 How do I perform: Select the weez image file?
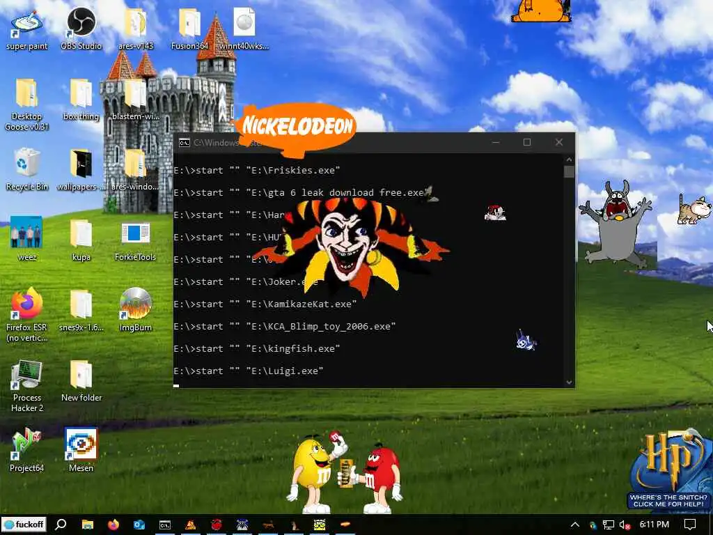pyautogui.click(x=26, y=239)
